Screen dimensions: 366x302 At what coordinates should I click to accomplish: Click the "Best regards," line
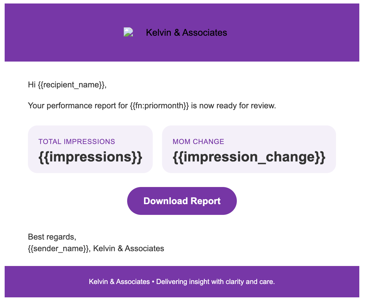tap(52, 237)
